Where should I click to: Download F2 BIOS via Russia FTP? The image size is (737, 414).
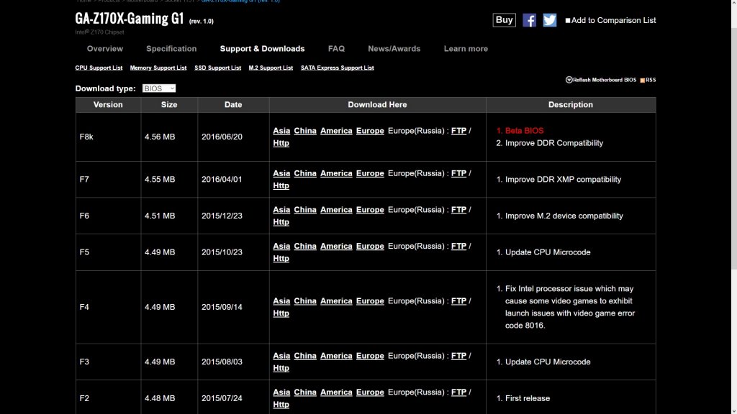(458, 392)
